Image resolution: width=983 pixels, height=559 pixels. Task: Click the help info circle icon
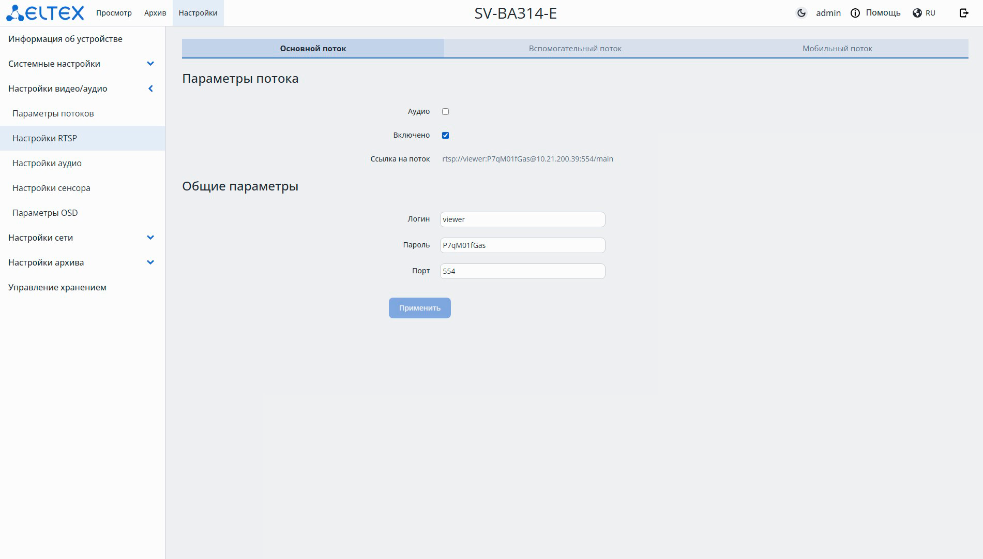click(x=855, y=13)
